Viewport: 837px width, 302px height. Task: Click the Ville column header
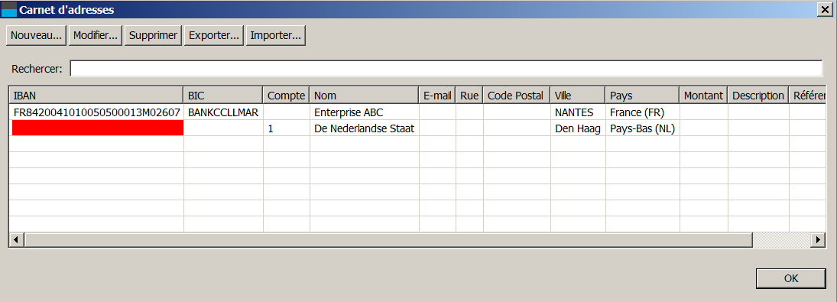coord(577,96)
